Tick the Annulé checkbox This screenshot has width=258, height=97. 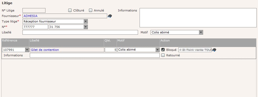90,10
